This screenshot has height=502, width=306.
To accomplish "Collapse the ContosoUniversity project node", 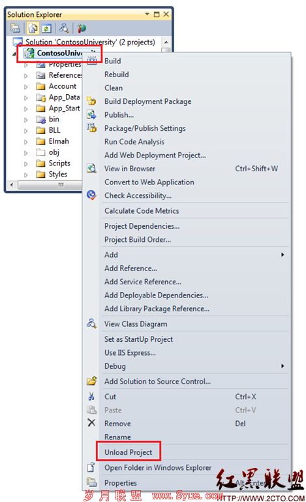I will [14, 54].
